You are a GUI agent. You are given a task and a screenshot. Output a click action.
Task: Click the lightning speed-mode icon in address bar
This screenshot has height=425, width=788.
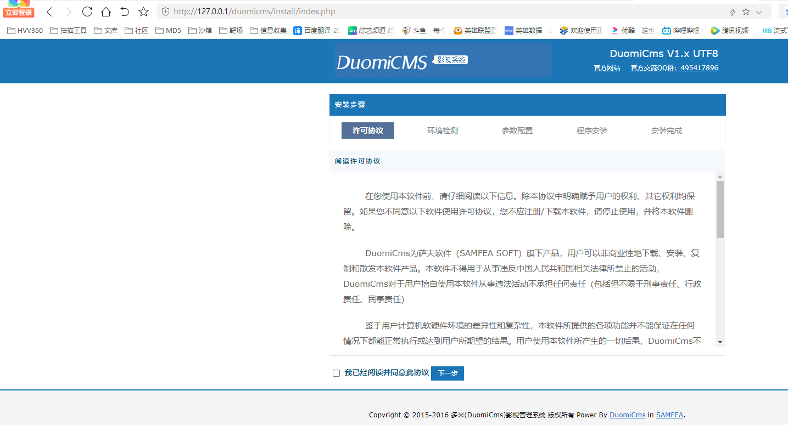[x=732, y=12]
